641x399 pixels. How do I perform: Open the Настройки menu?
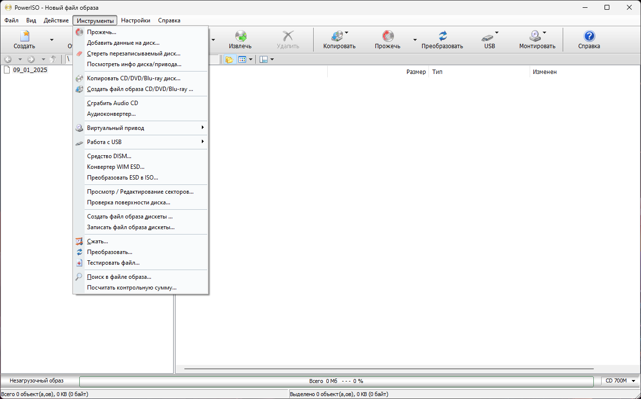click(x=136, y=20)
